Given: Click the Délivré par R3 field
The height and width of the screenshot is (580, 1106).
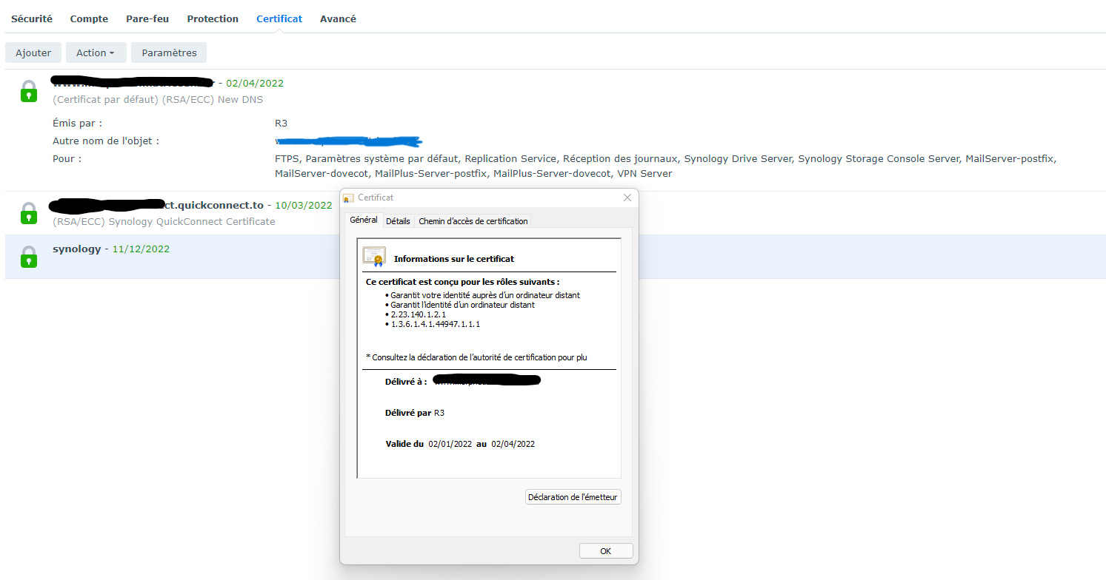Looking at the screenshot, I should pos(415,413).
